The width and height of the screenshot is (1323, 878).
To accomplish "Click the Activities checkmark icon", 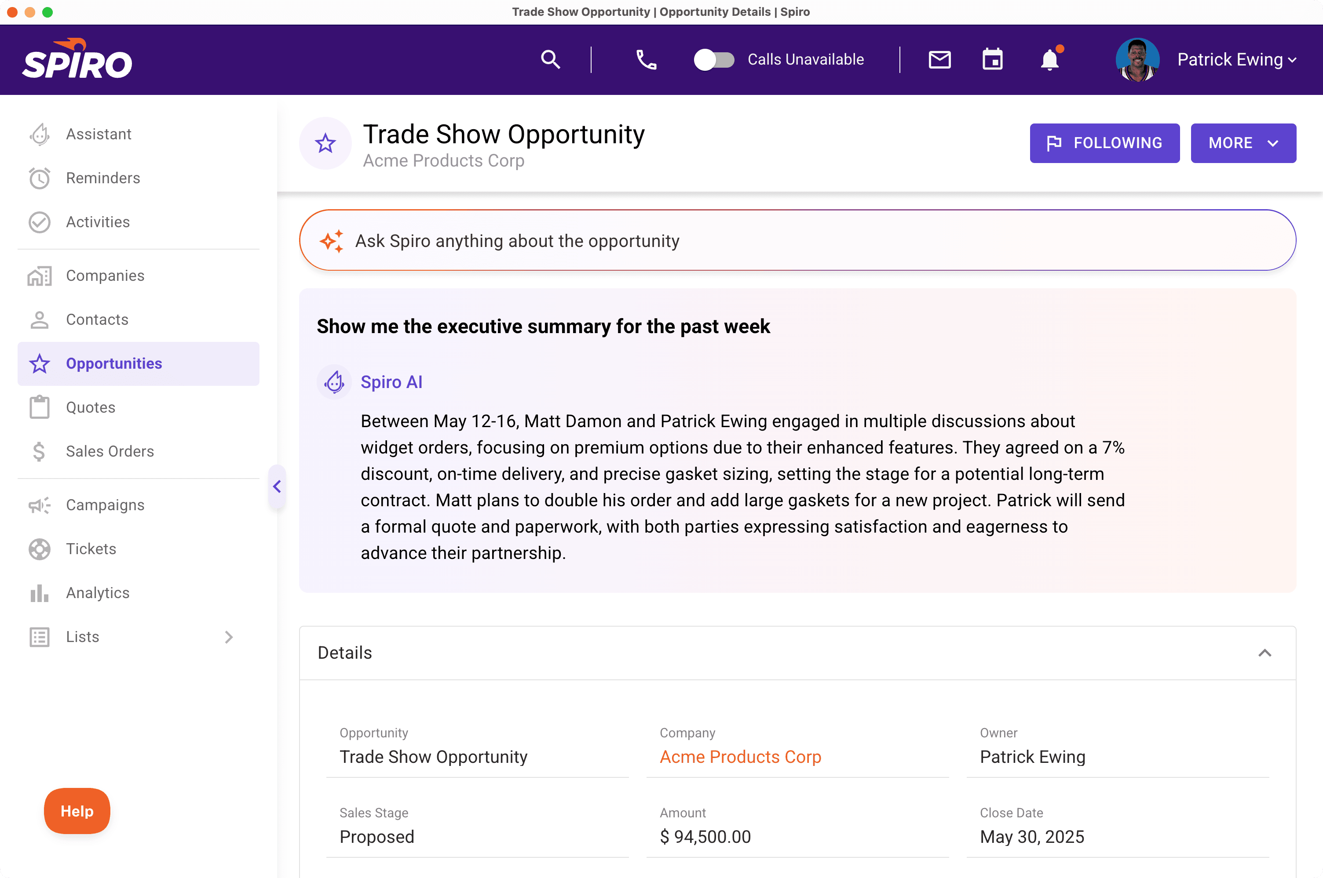I will click(x=39, y=222).
